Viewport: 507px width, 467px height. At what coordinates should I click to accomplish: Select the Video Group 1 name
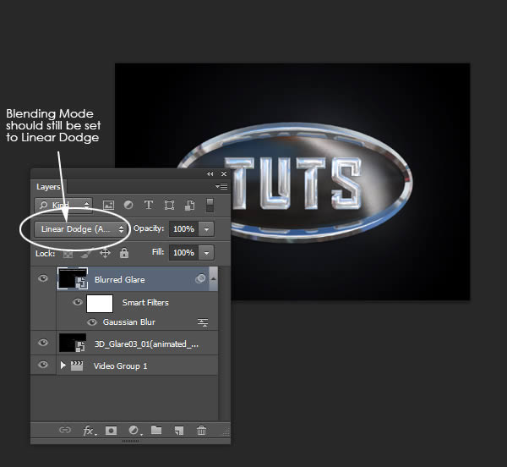click(x=120, y=366)
